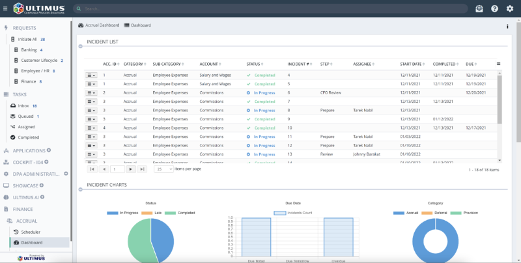Open the vertical three-dot page menu
This screenshot has height=263, width=521.
click(x=507, y=27)
